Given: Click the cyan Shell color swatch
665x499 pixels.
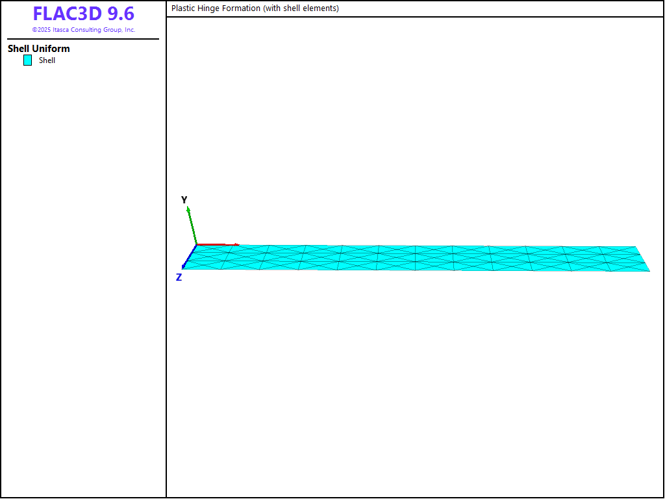Looking at the screenshot, I should 27,60.
